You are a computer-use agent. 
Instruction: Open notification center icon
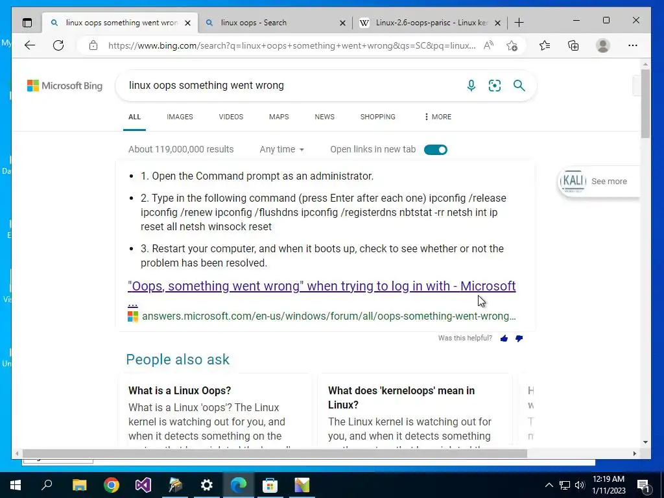(643, 485)
